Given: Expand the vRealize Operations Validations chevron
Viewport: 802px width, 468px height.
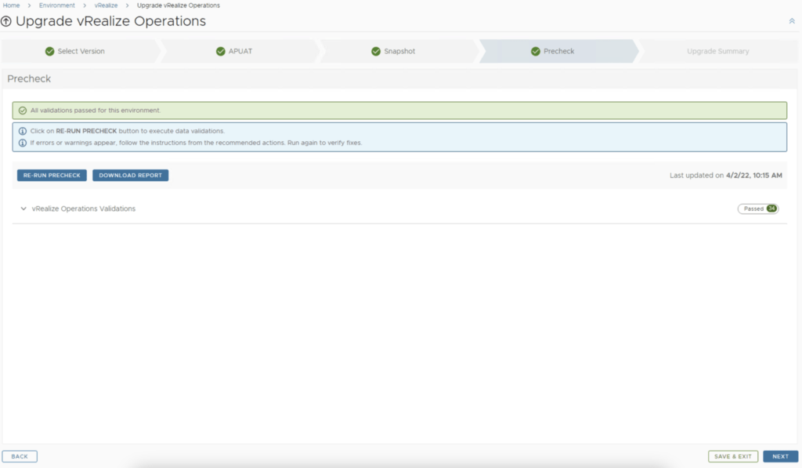Looking at the screenshot, I should point(23,209).
